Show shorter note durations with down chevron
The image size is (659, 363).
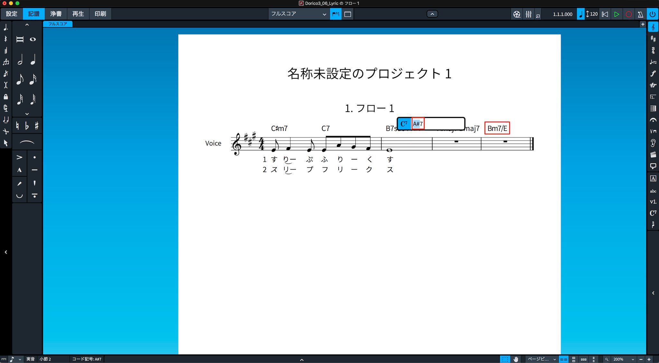coord(27,114)
